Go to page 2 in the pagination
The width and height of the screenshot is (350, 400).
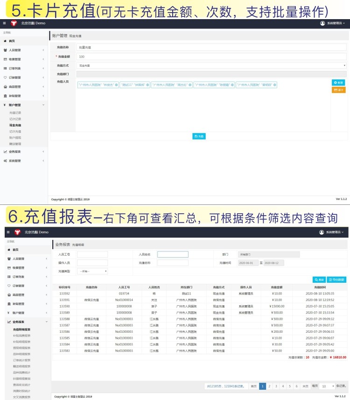pyautogui.click(x=269, y=386)
